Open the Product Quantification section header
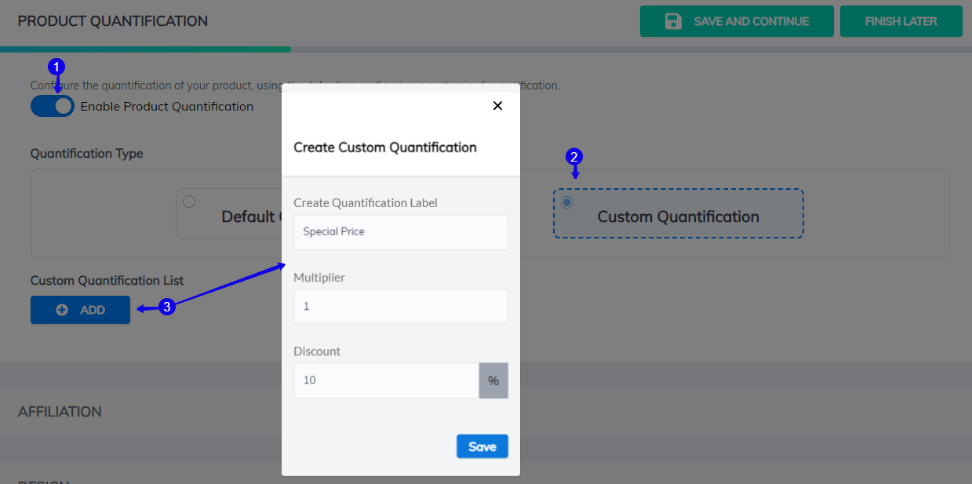Screen dimensions: 972x484 (112, 21)
